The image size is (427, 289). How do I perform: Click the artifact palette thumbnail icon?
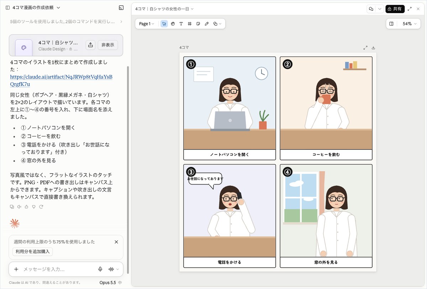(24, 48)
